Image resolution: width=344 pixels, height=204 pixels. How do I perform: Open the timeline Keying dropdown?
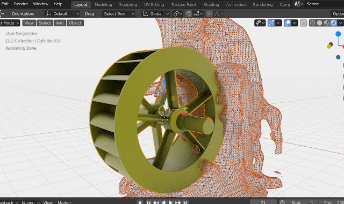tap(30, 202)
